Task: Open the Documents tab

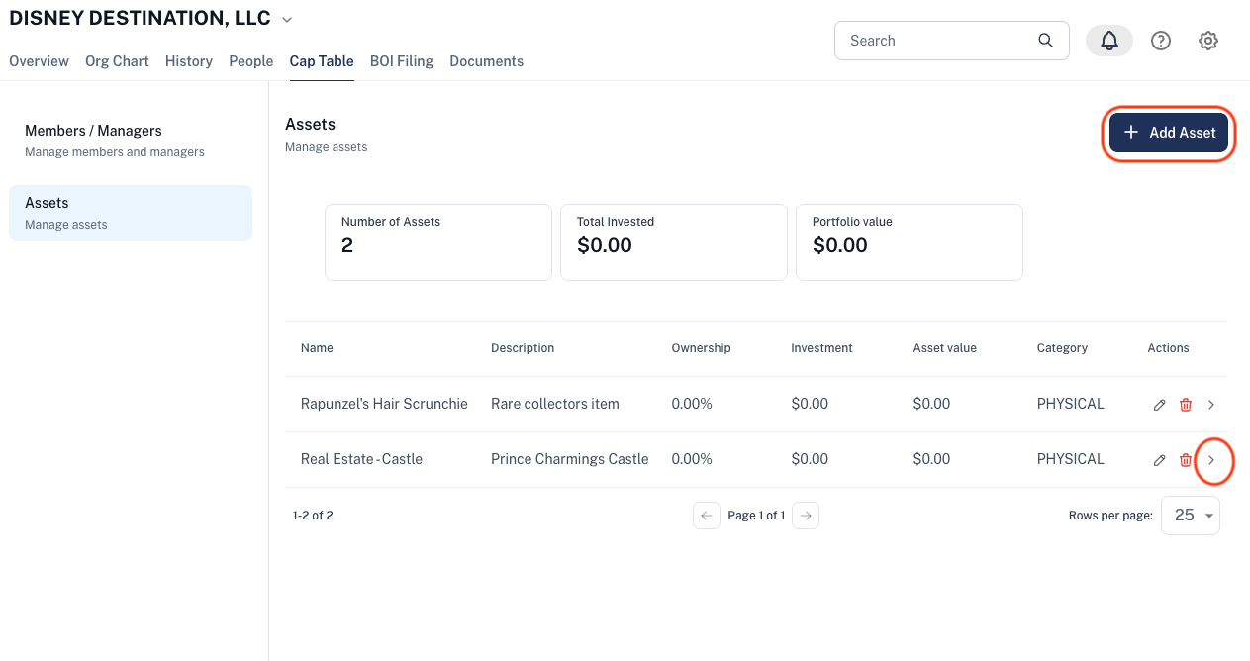Action: point(487,61)
